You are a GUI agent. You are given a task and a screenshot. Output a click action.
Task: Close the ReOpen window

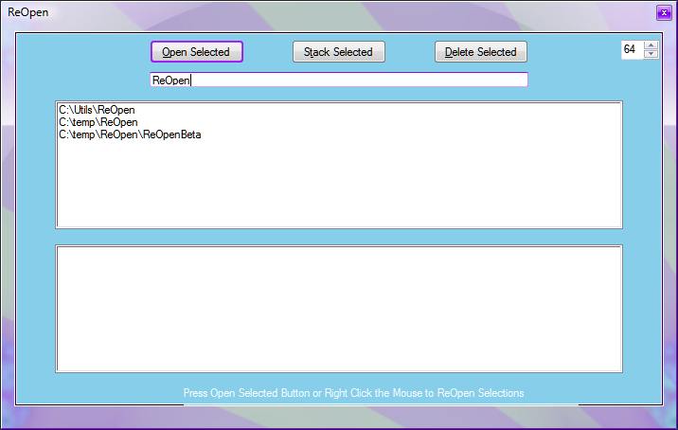click(x=663, y=12)
